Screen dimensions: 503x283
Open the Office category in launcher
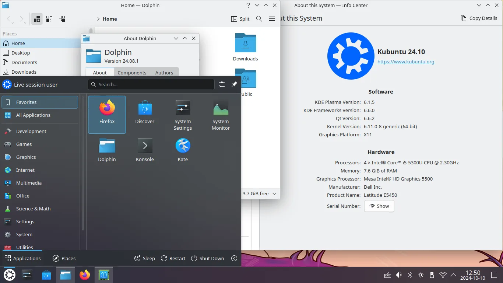(x=40, y=196)
